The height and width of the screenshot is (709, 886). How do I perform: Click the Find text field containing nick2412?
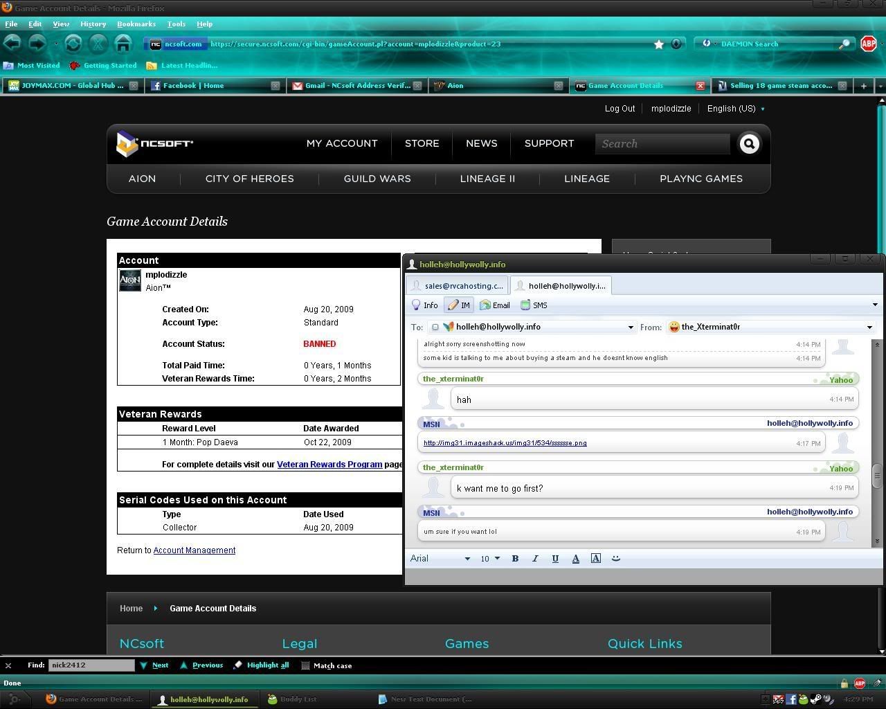[91, 665]
